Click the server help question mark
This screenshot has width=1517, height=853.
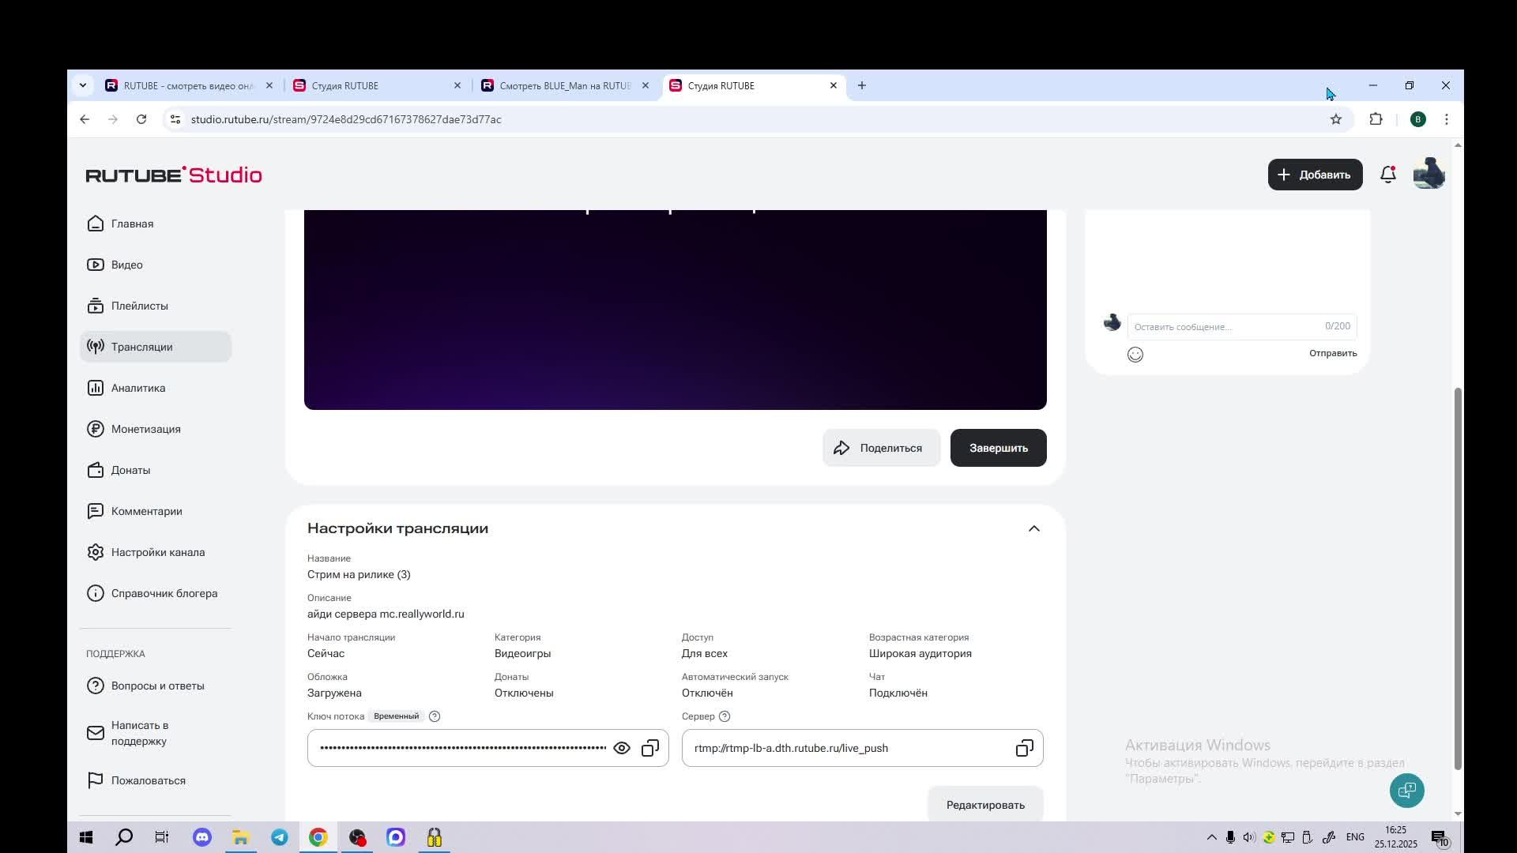[x=725, y=716]
